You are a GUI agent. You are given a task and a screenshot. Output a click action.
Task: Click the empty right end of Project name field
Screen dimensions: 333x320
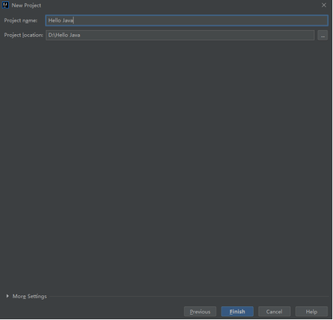click(x=296, y=21)
